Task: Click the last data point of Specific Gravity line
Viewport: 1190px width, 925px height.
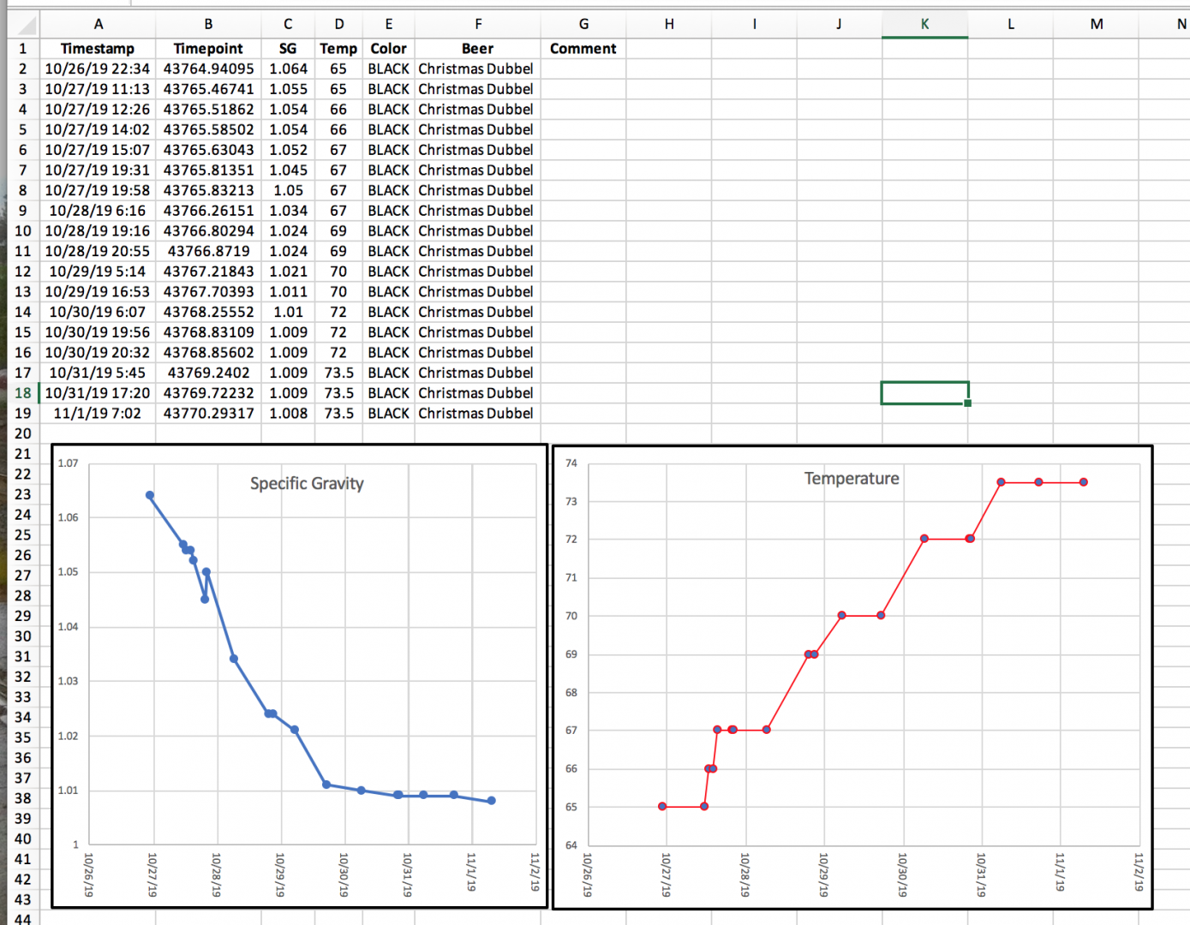Action: coord(491,801)
